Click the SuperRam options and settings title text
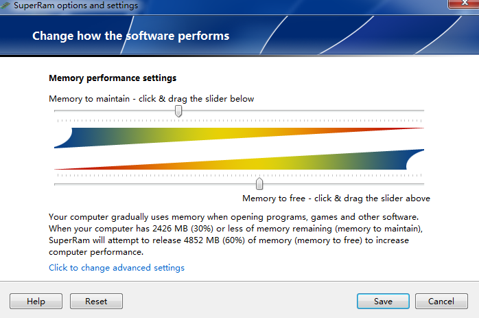The image size is (479, 318). coord(75,5)
